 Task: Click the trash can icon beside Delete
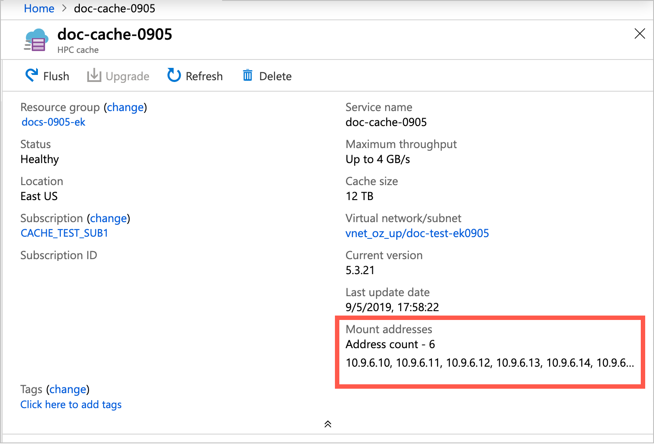[247, 75]
